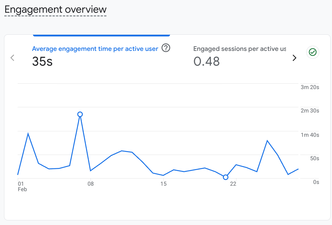Click the 08 date label on x-axis
Image resolution: width=332 pixels, height=225 pixels.
[x=91, y=184]
